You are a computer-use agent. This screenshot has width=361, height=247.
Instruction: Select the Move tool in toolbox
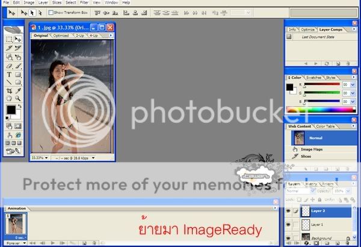pyautogui.click(x=18, y=39)
